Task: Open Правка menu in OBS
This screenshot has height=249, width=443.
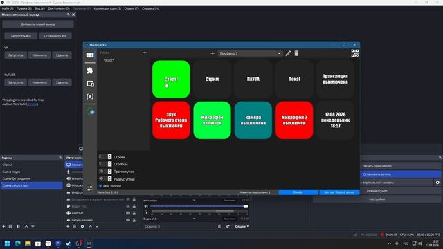Action: pos(24,8)
